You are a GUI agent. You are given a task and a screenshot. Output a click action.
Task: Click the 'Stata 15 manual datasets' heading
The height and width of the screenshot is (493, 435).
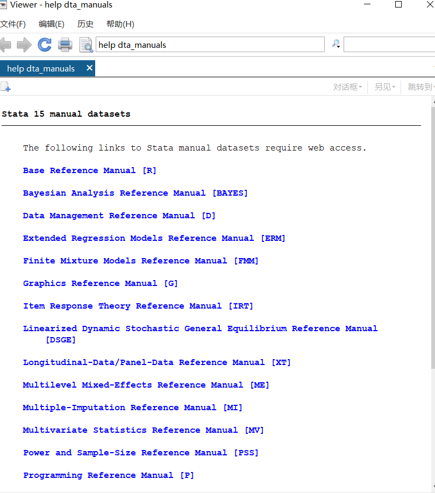click(x=66, y=114)
